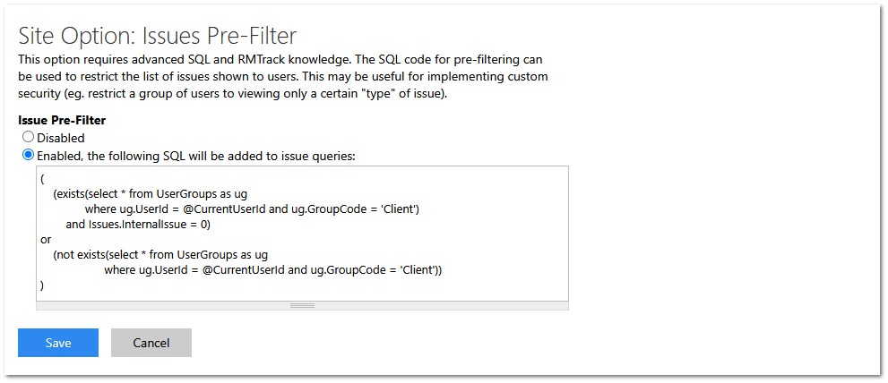Grab the SQL text area resize handle
The image size is (888, 383).
(x=302, y=305)
